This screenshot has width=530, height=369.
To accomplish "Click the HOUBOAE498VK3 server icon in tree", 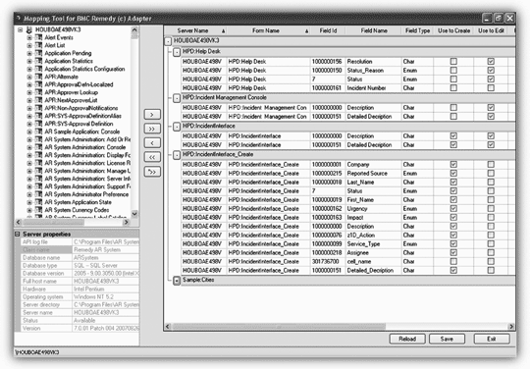I will 29,30.
